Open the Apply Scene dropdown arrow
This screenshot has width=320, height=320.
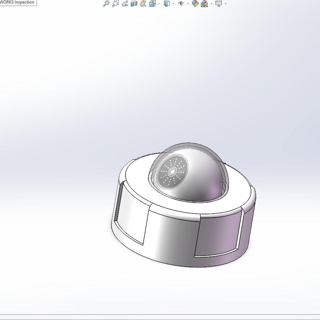211,4
